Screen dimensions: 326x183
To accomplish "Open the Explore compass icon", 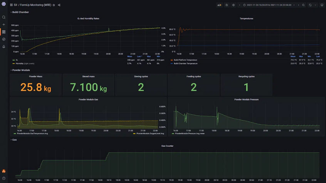I will pos(4,39).
